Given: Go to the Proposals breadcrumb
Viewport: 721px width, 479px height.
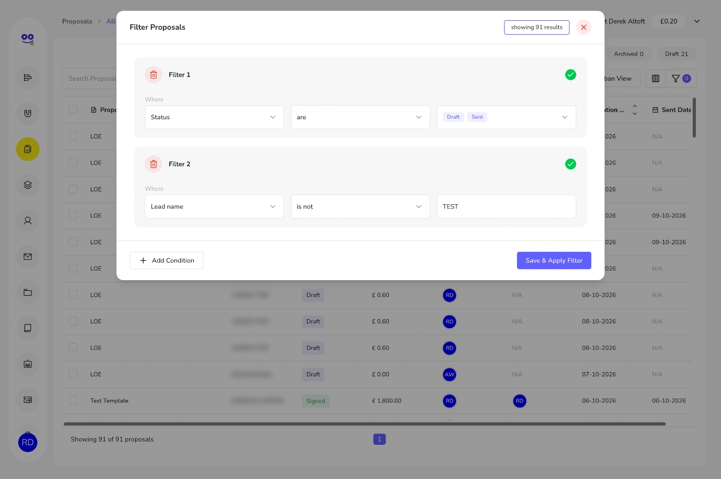Looking at the screenshot, I should click(x=77, y=21).
